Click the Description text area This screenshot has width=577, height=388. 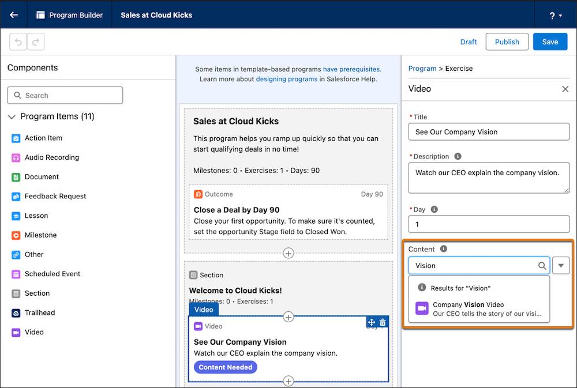489,178
